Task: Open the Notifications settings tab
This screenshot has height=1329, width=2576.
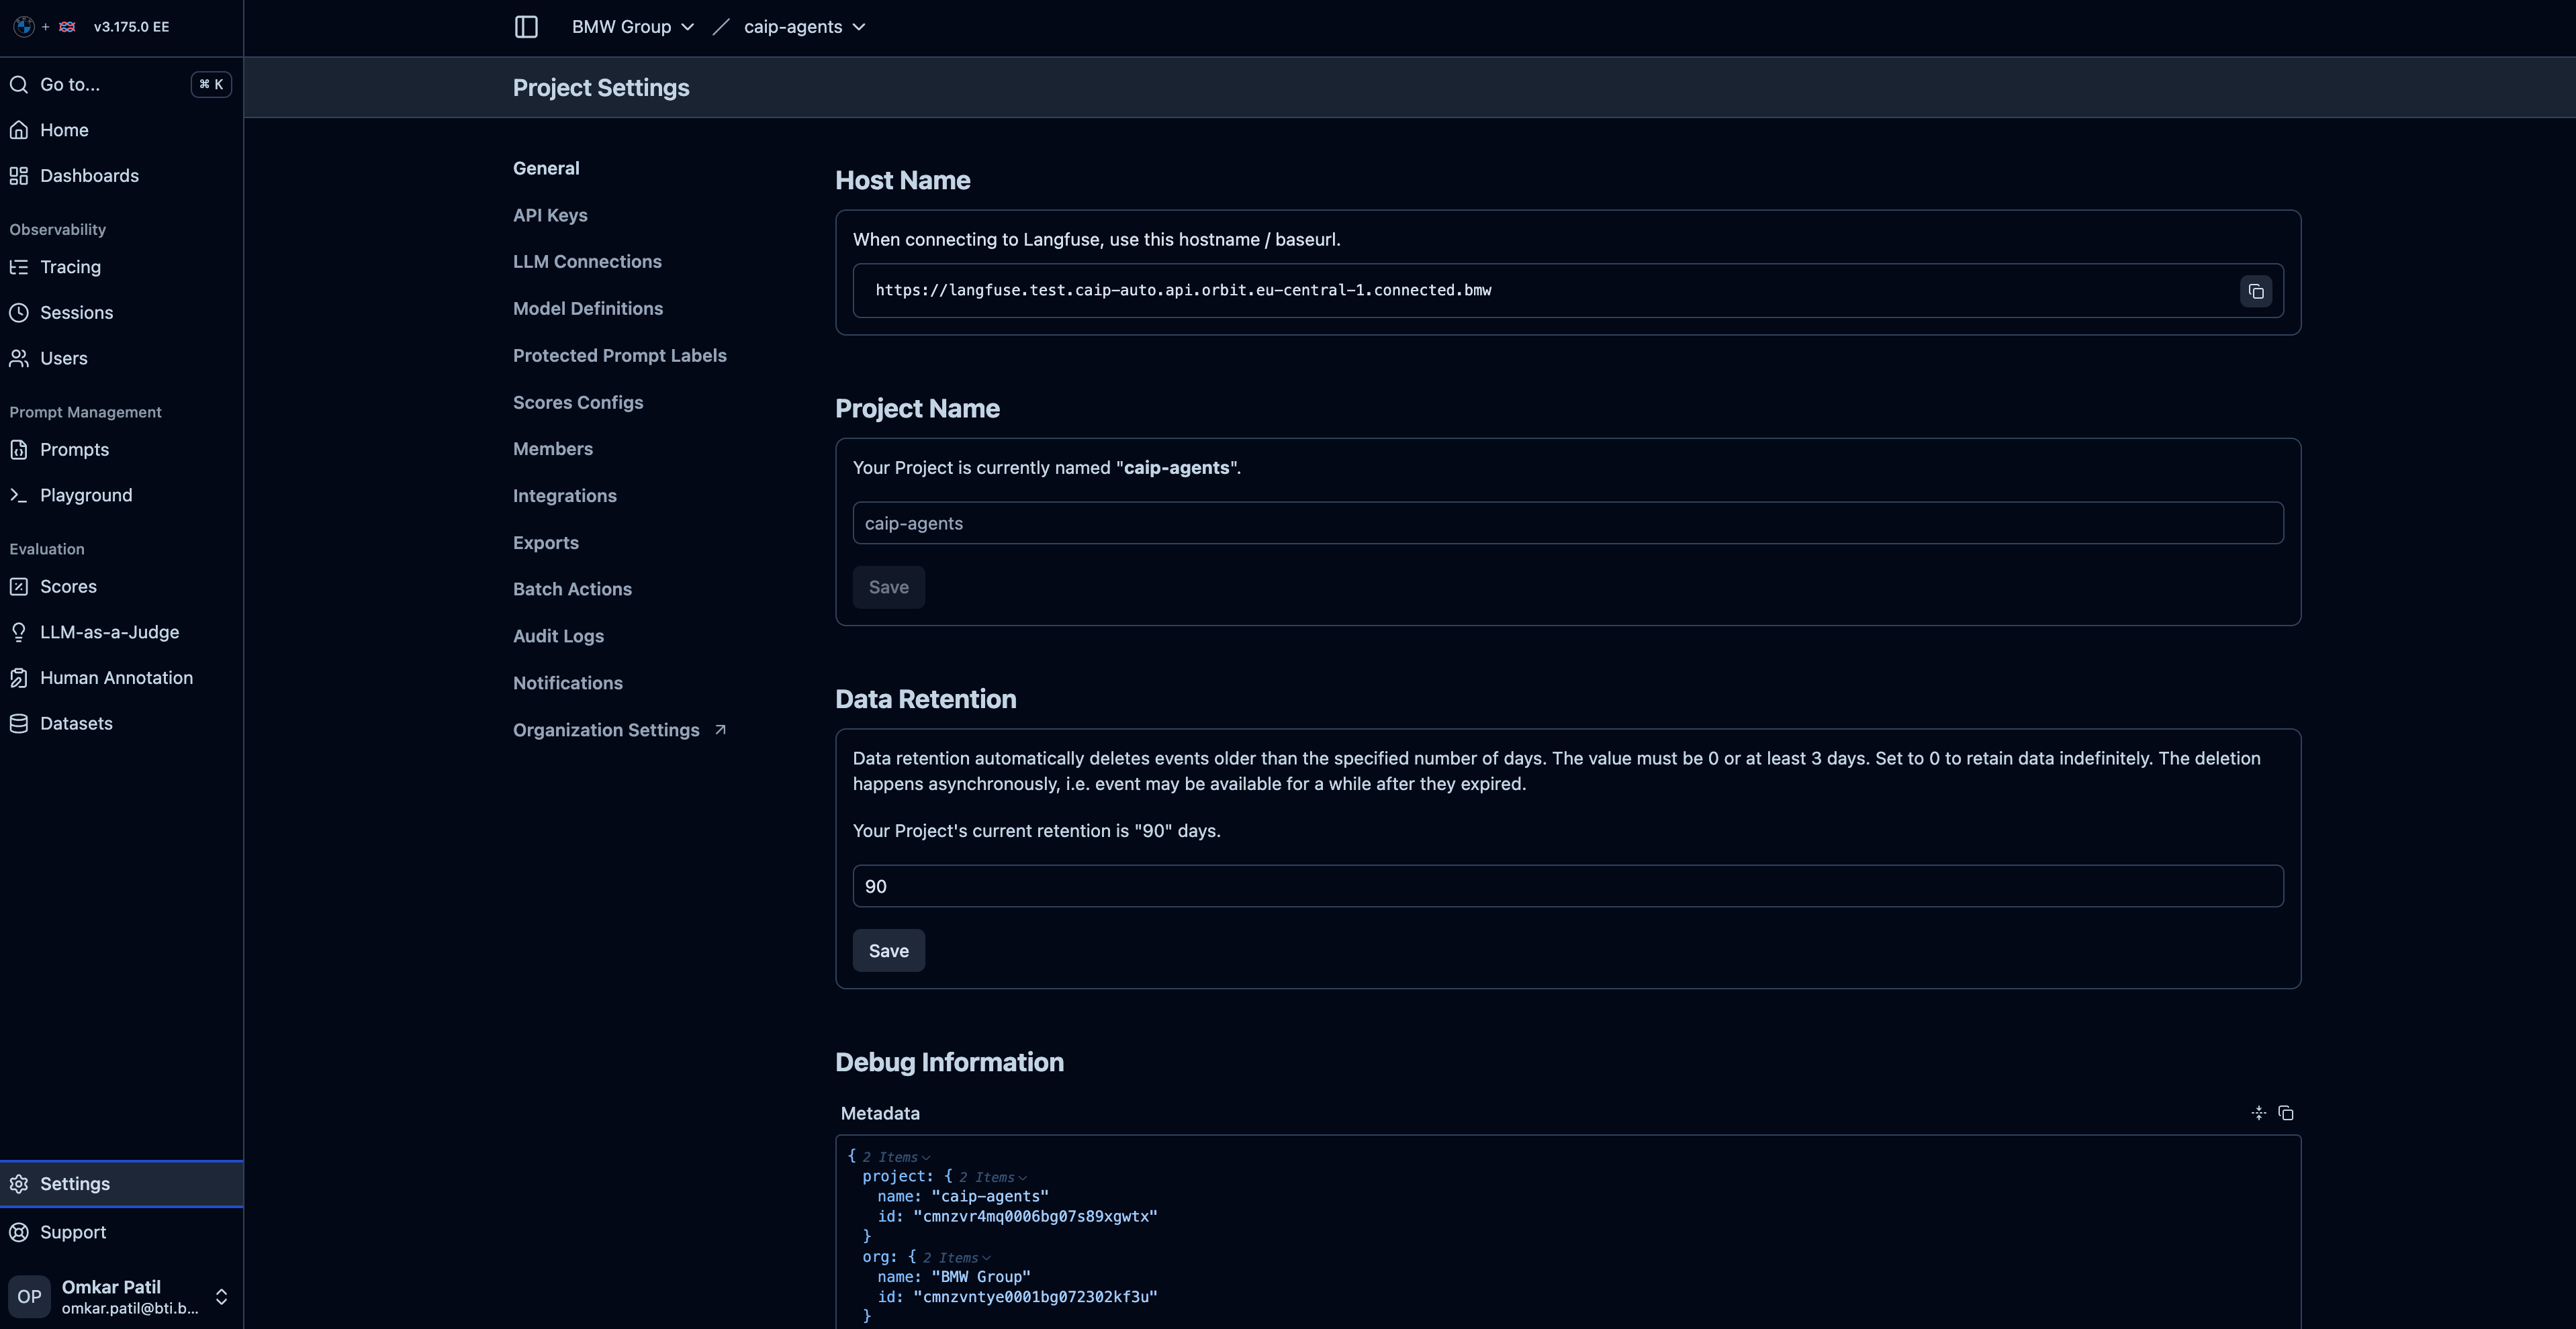Action: point(568,683)
